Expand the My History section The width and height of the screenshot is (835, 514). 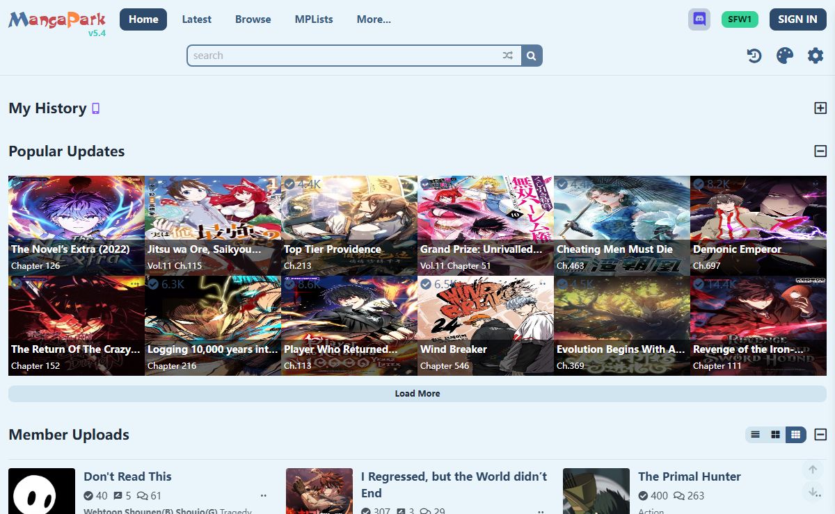pyautogui.click(x=820, y=108)
